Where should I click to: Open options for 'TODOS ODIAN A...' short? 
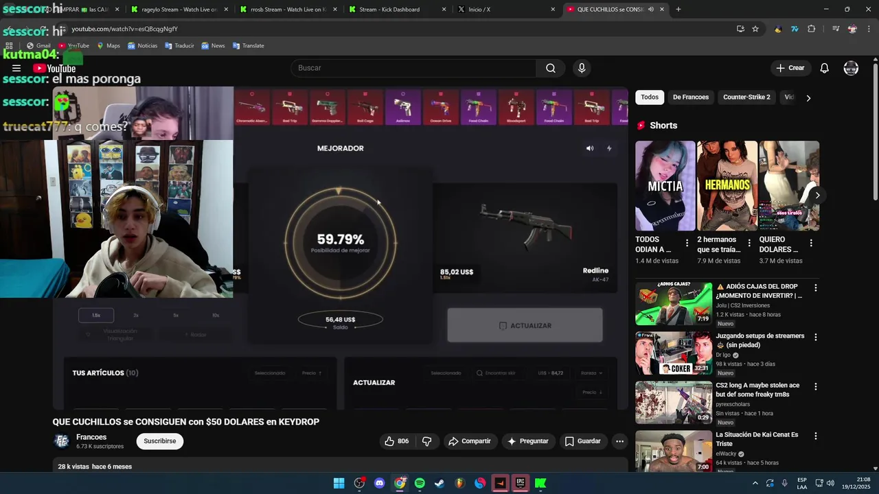[687, 243]
